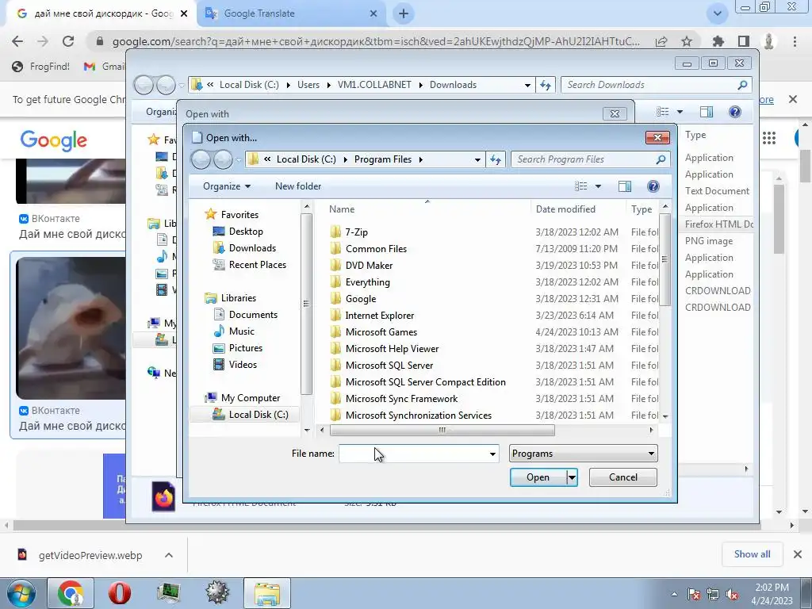The height and width of the screenshot is (609, 812).
Task: Open Recent Places in navigation pane
Action: click(257, 265)
